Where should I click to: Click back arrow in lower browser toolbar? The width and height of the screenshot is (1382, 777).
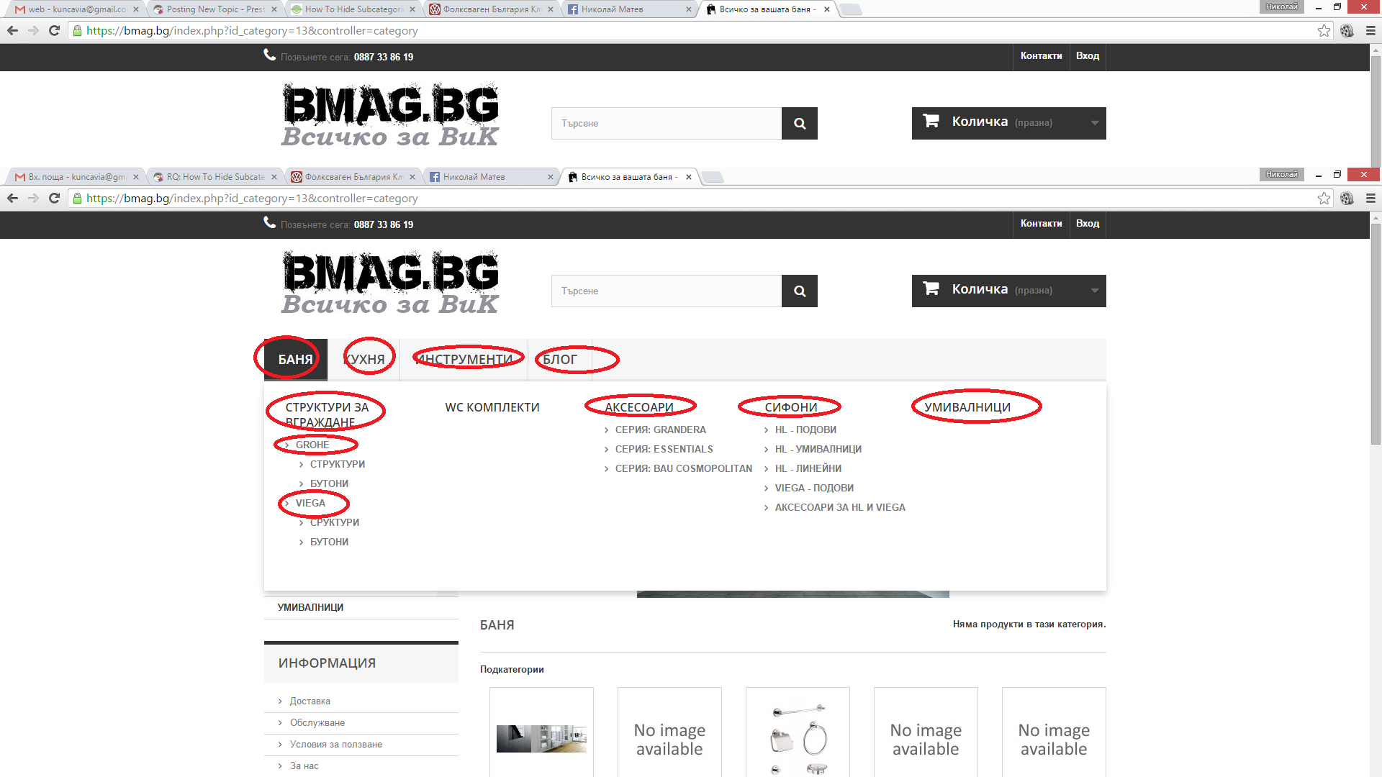[12, 199]
